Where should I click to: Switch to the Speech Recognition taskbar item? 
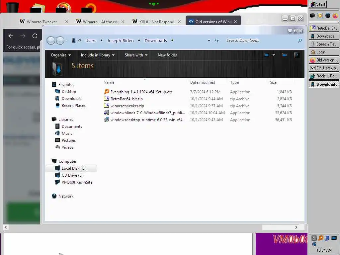[x=324, y=44]
